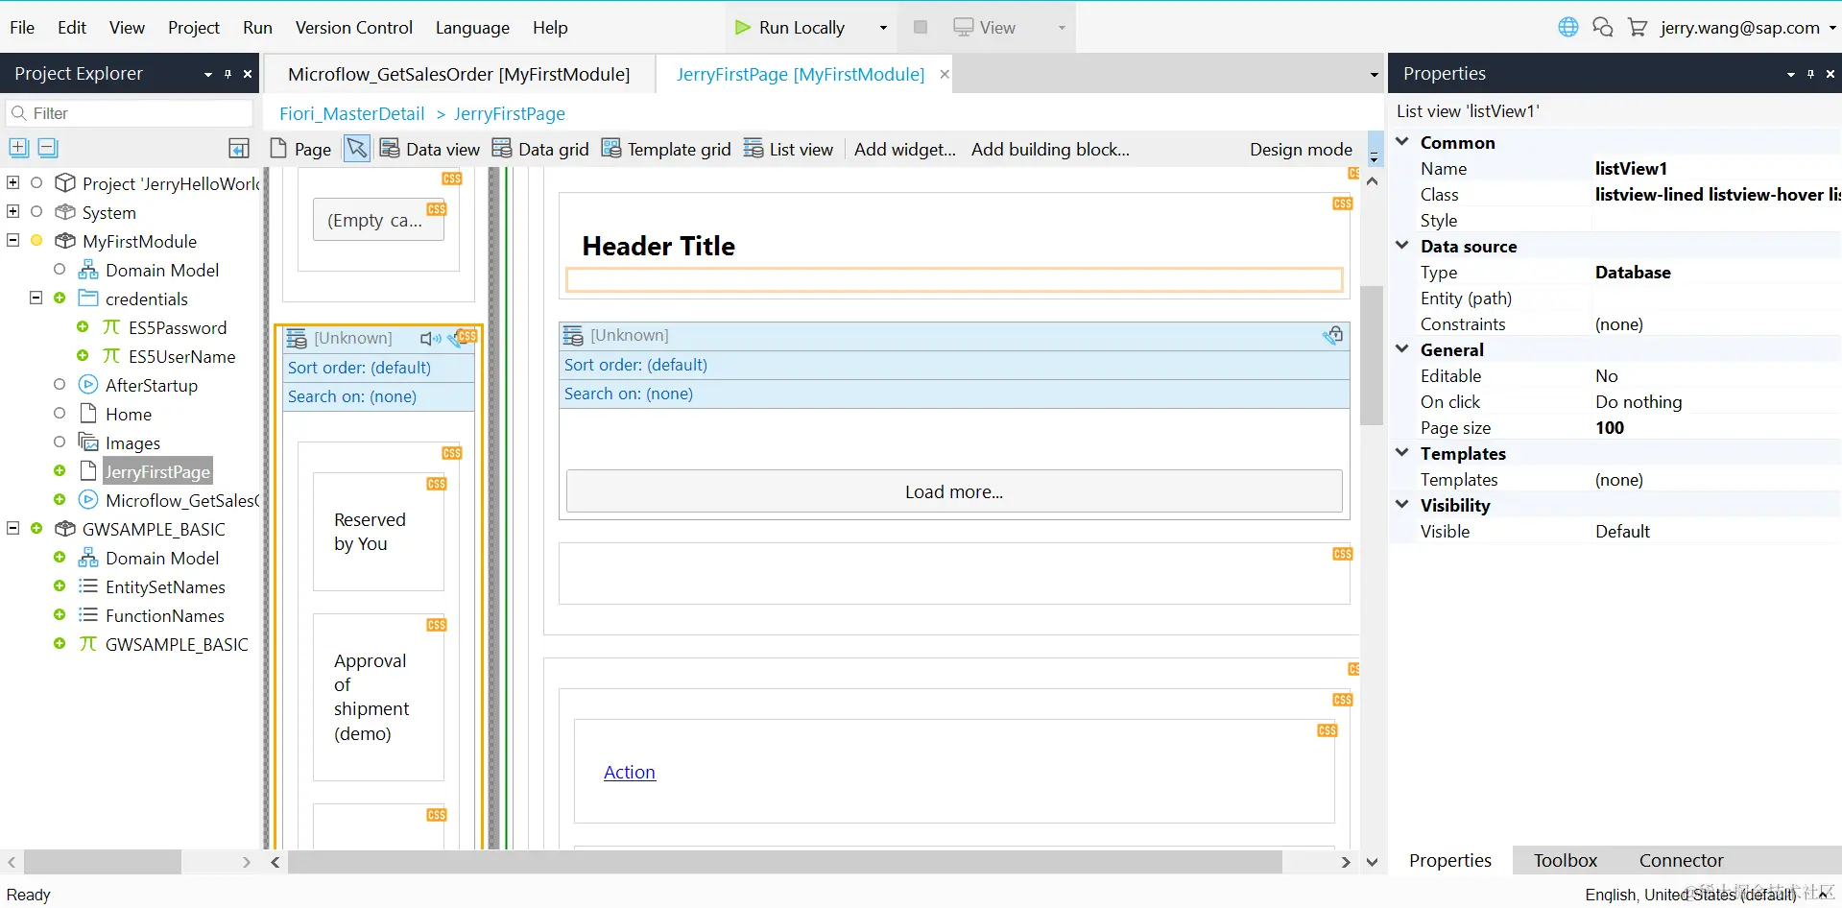Click the Action link
Image resolution: width=1842 pixels, height=908 pixels.
[630, 772]
